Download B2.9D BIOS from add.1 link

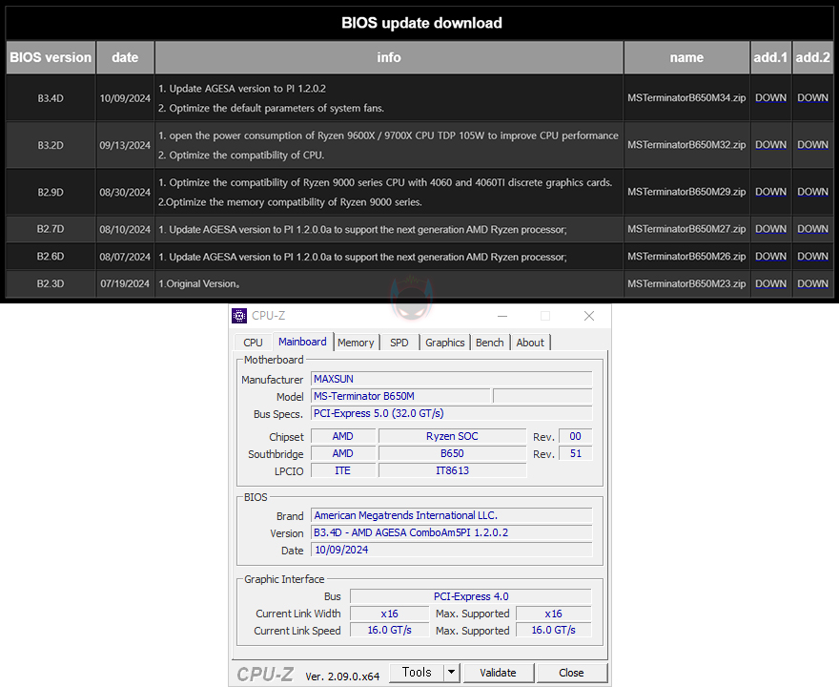[770, 192]
